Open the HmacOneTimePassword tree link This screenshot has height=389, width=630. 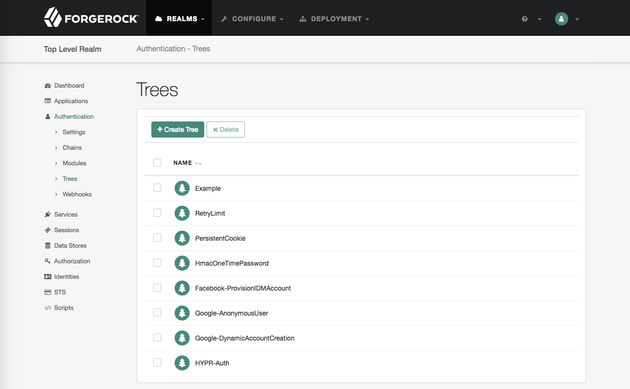[x=232, y=263]
